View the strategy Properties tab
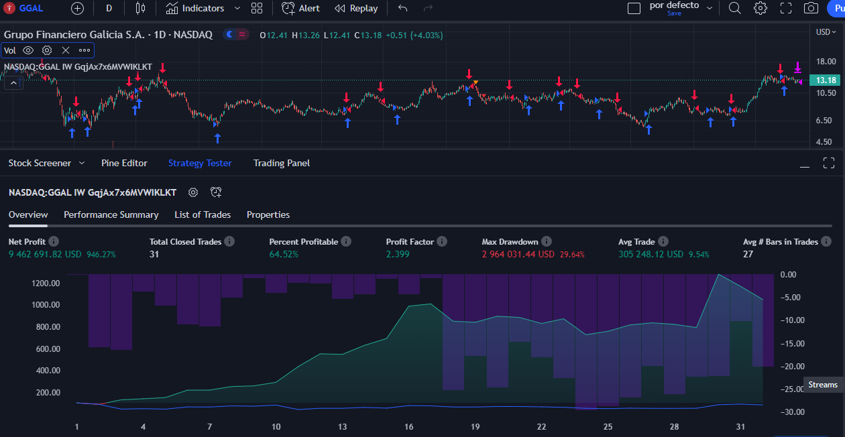This screenshot has width=845, height=437. point(268,214)
